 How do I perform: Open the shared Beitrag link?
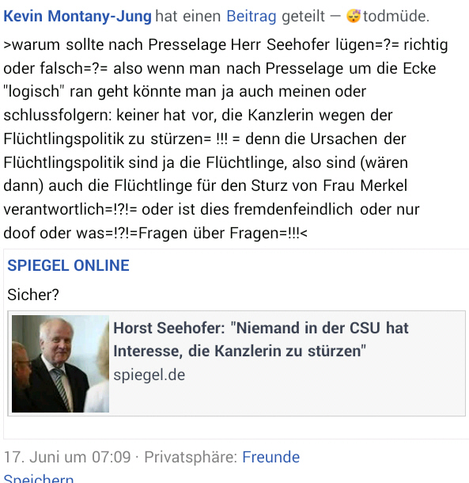pos(252,16)
